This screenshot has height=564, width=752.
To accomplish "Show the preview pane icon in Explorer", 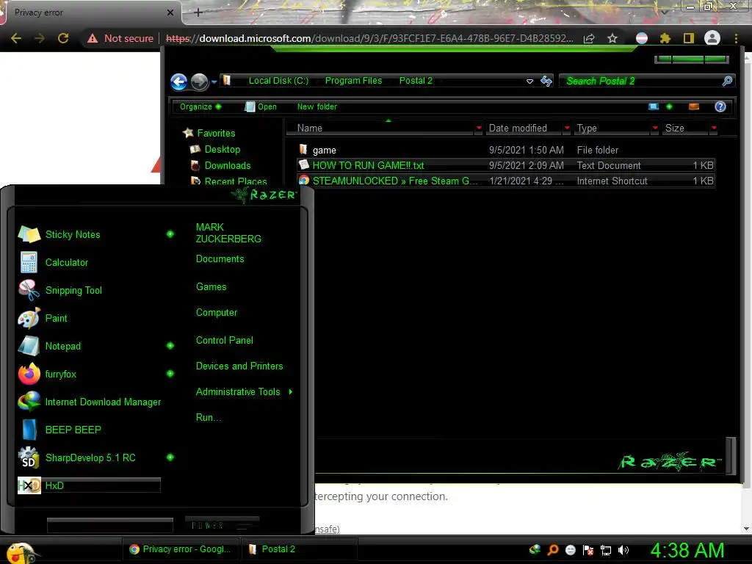I will [x=693, y=106].
